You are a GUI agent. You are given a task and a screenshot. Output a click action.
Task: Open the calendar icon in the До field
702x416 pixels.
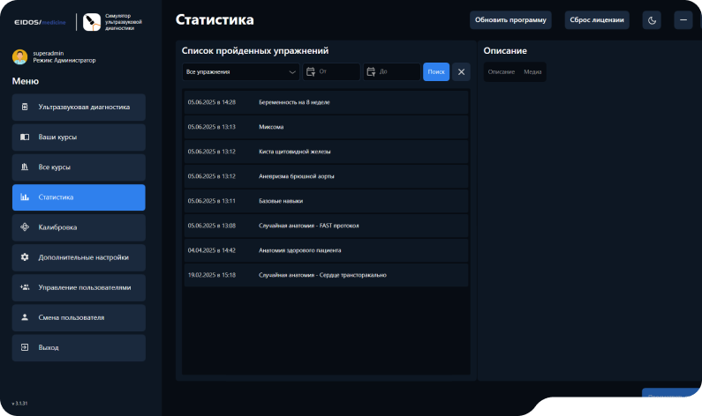pyautogui.click(x=371, y=71)
